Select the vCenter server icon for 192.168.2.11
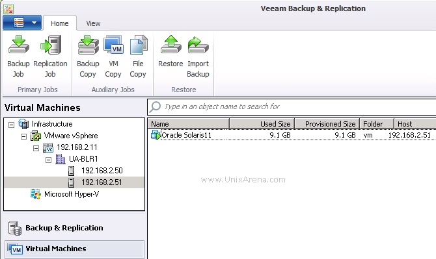The width and height of the screenshot is (436, 259). coord(48,147)
